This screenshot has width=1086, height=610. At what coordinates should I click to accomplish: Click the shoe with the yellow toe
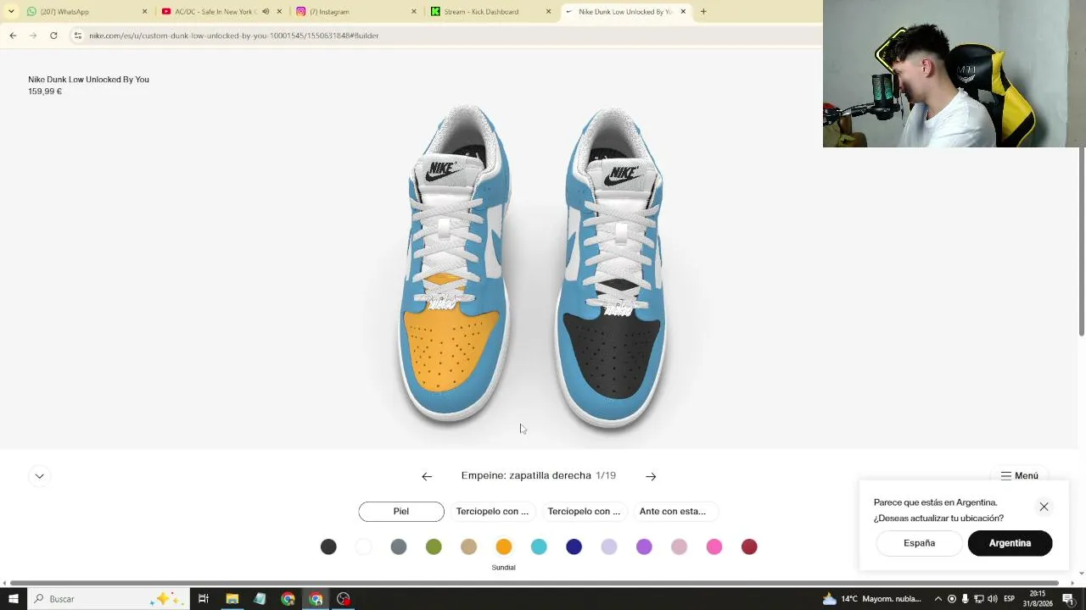[455, 263]
